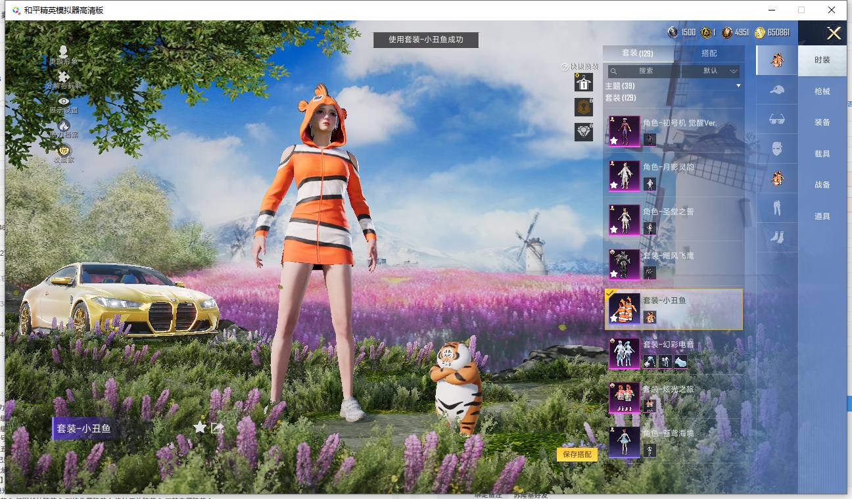Select the cap headwear category icon
This screenshot has height=499, width=852.
tap(777, 89)
